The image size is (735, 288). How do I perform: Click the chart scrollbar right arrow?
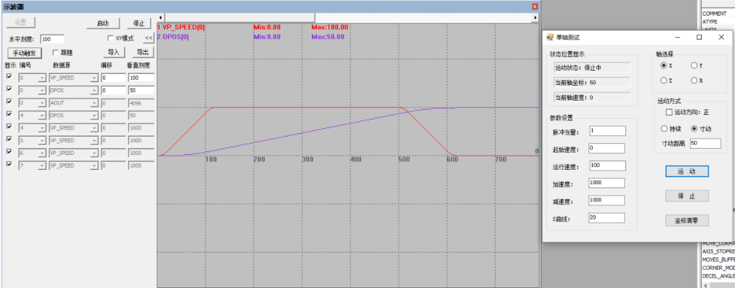pos(536,17)
